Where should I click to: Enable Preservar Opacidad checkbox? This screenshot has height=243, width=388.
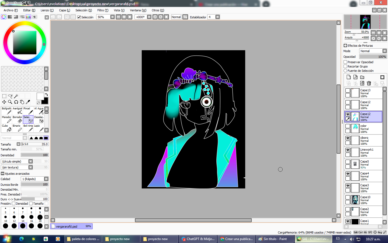[x=345, y=62]
